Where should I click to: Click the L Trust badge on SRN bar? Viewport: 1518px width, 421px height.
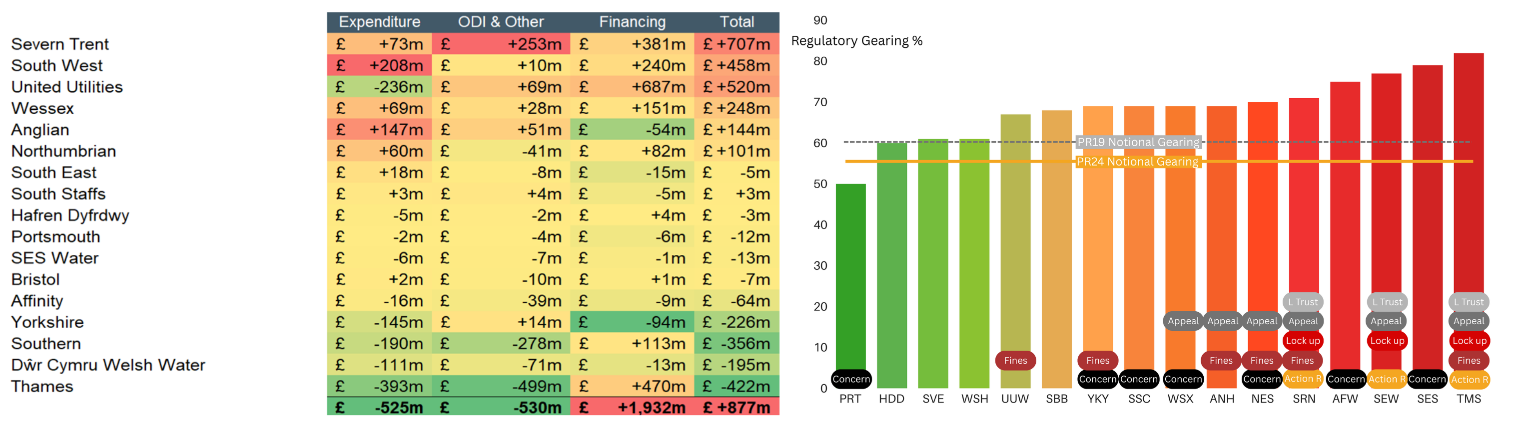(1303, 302)
